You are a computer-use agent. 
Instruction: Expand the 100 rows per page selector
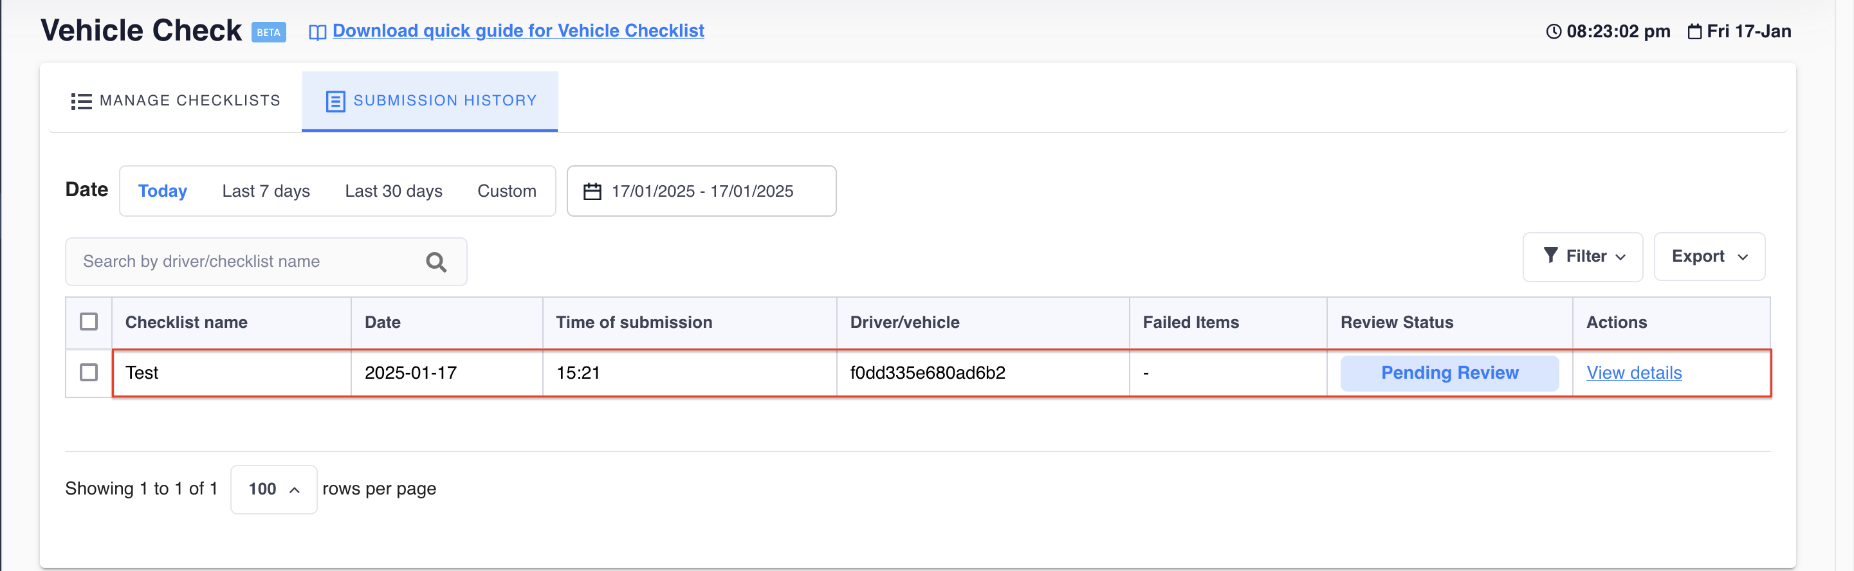[273, 489]
